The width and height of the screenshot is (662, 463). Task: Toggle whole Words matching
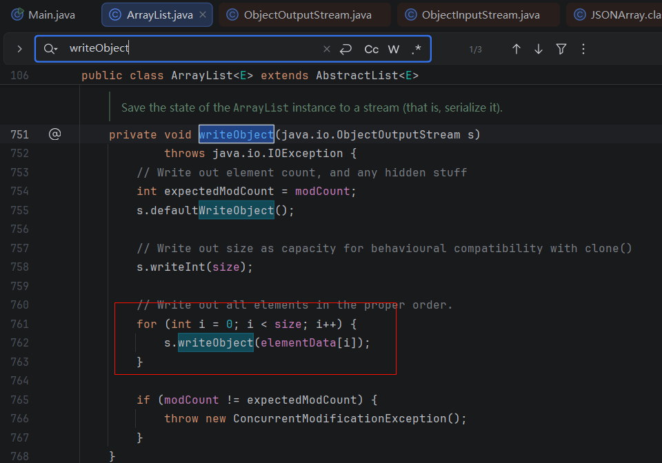click(x=394, y=49)
